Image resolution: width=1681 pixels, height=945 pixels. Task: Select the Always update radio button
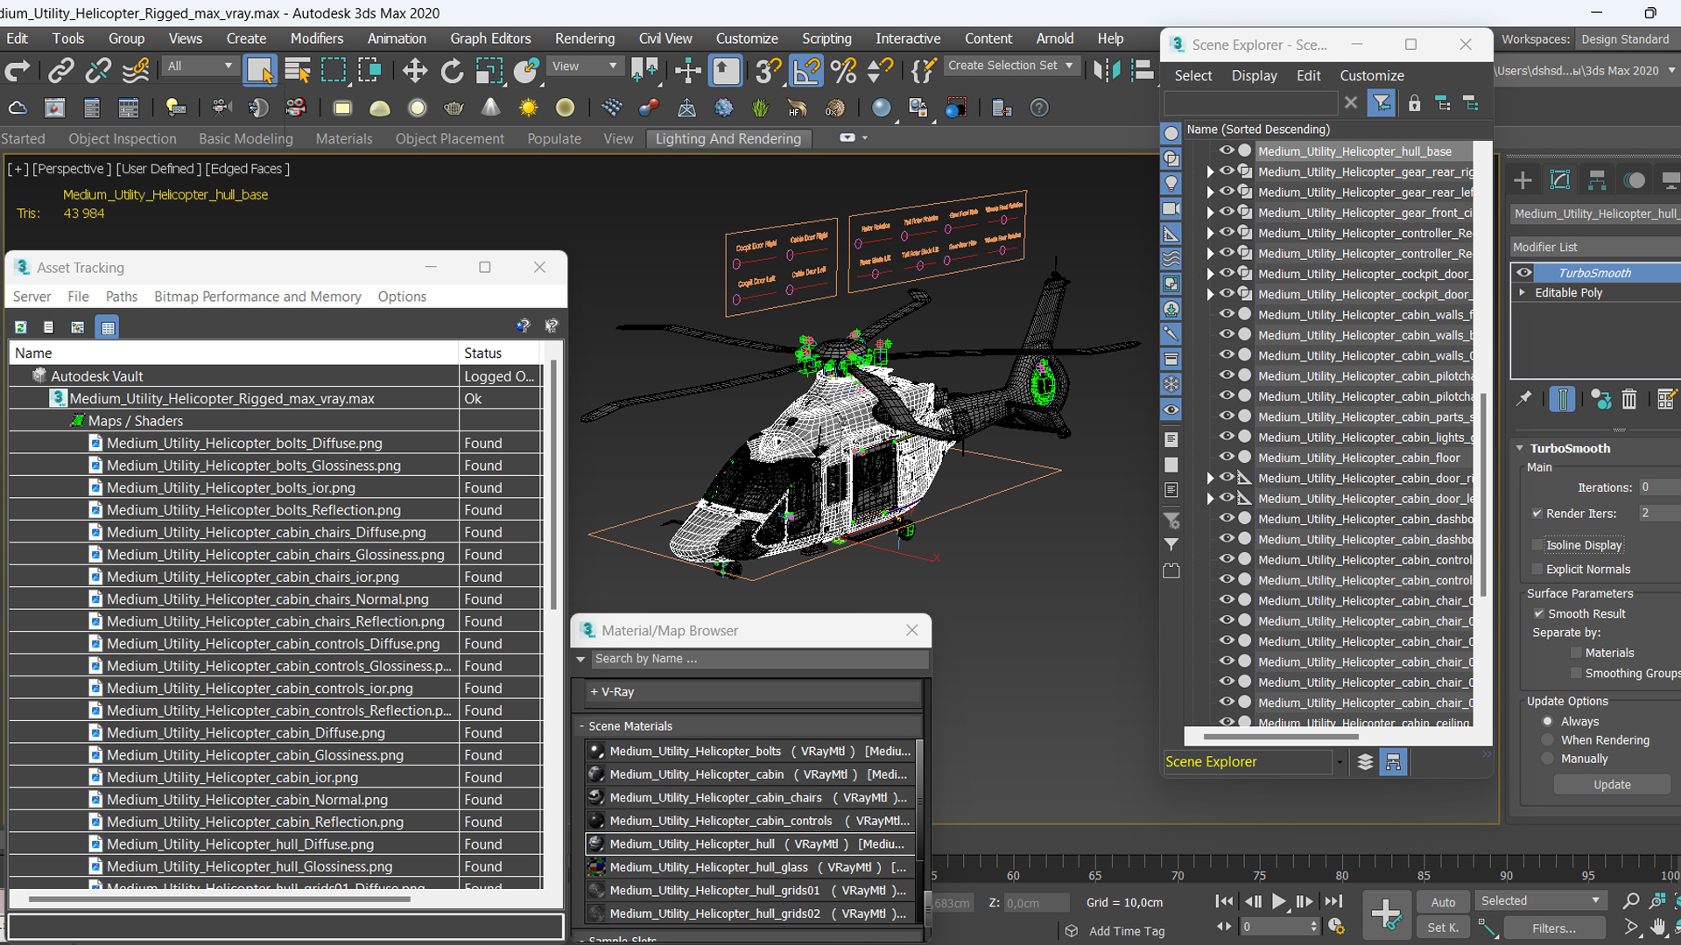pos(1547,722)
